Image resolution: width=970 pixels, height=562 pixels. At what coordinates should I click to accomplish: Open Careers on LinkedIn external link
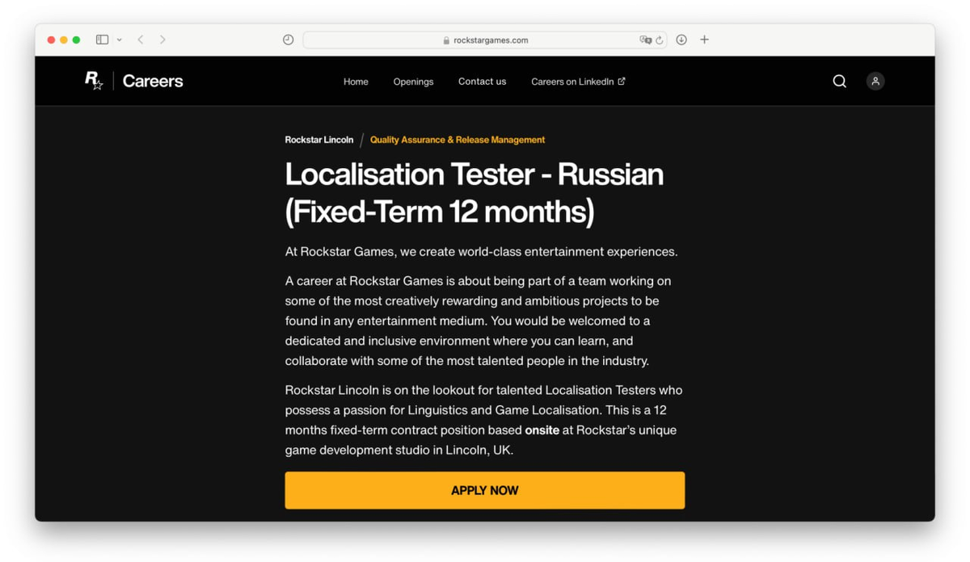pyautogui.click(x=578, y=82)
